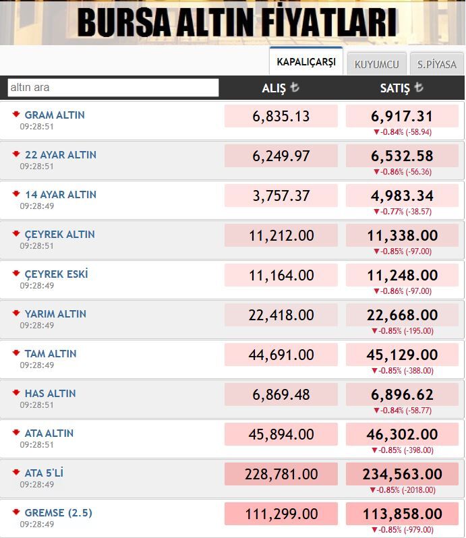Switch to the KAPALIÇARŞI tab
Screen dimensions: 466x538
(305, 62)
